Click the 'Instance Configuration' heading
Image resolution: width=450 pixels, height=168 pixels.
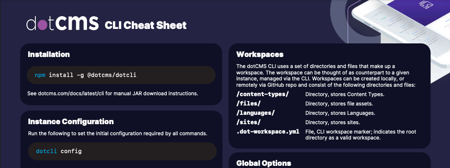pyautogui.click(x=71, y=122)
